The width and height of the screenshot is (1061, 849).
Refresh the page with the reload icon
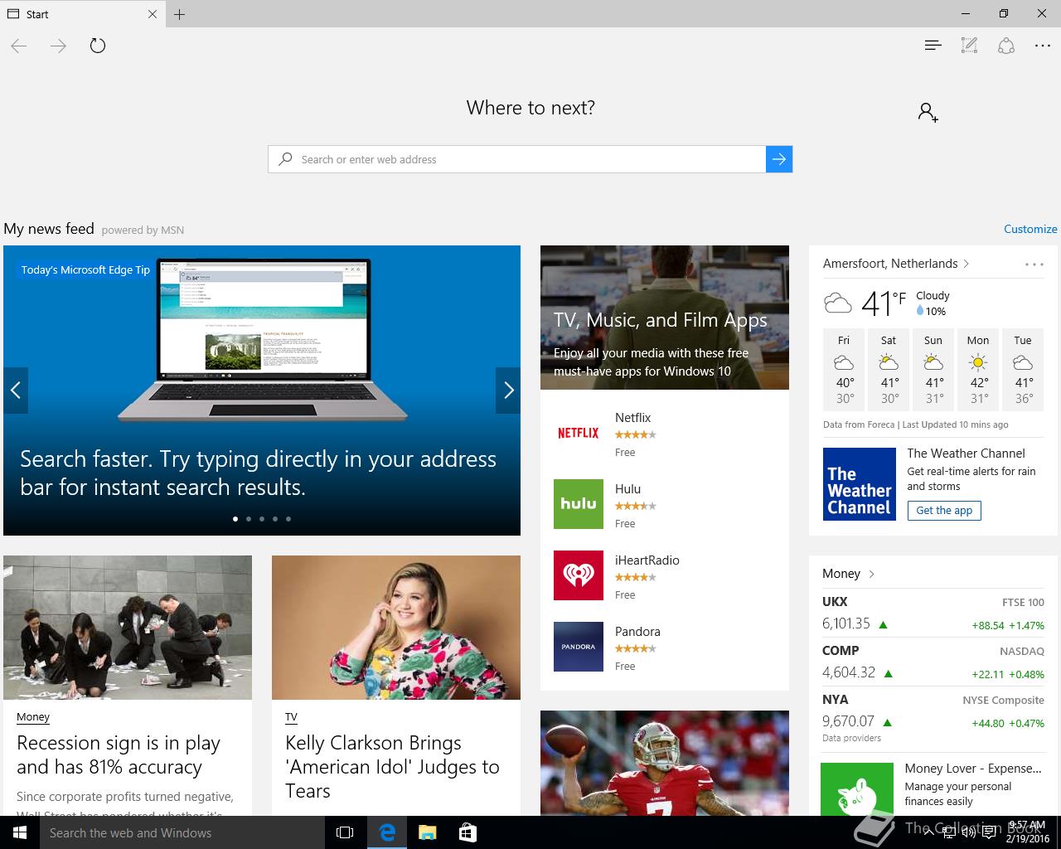98,46
